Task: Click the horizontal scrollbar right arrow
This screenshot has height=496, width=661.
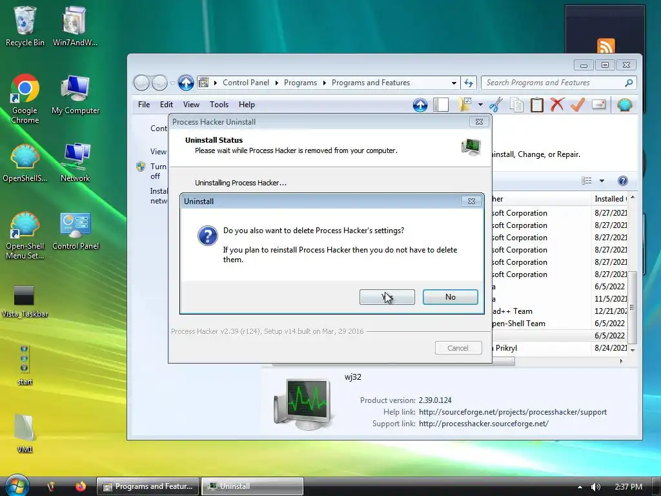Action: (622, 362)
